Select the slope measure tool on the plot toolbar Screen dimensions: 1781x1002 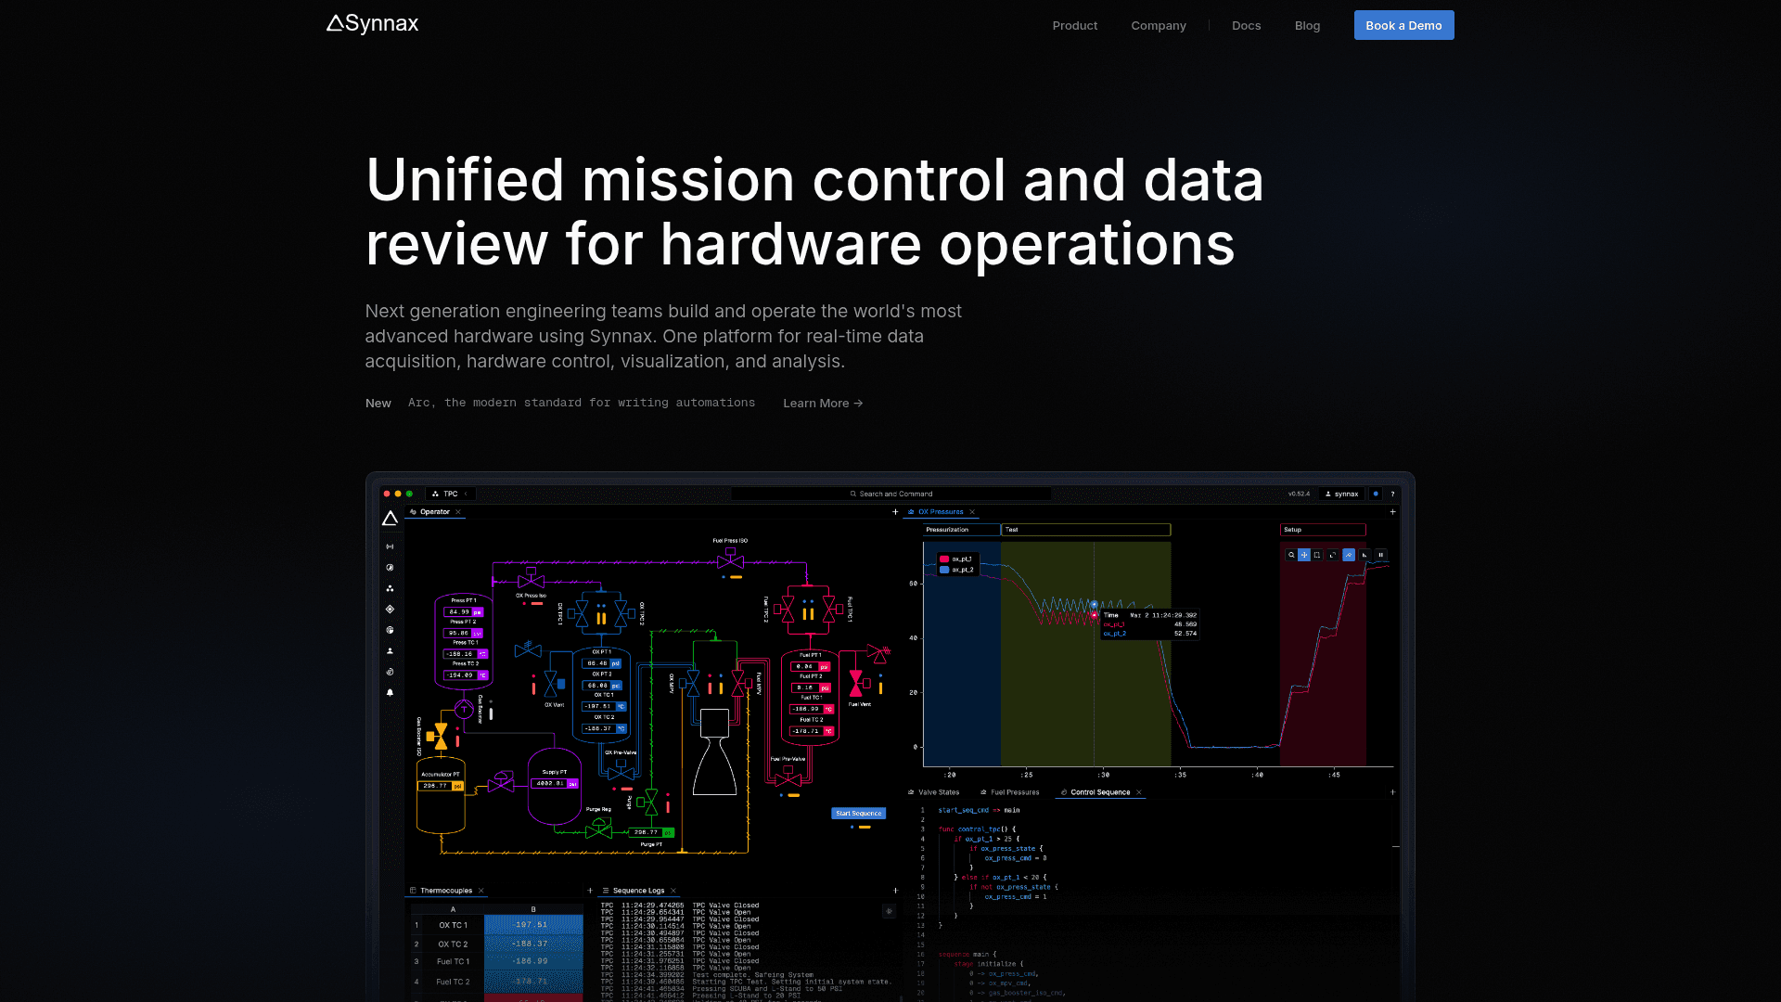1365,555
